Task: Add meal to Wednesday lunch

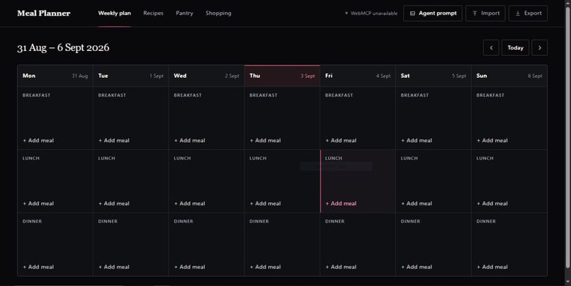Action: 190,203
